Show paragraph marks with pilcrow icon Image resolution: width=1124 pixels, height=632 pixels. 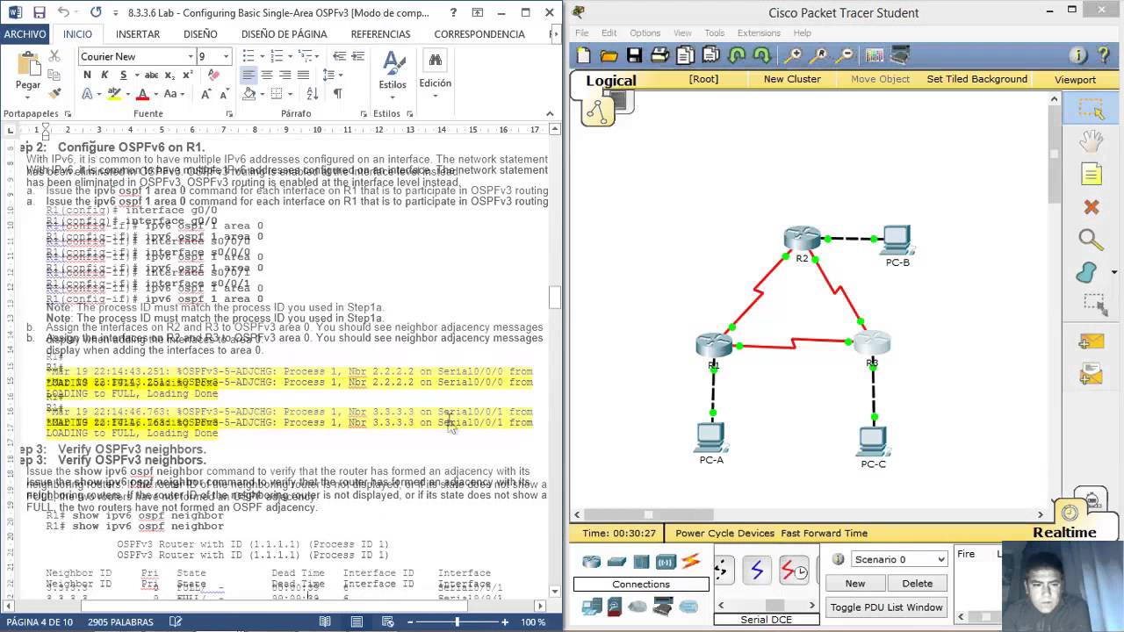click(338, 94)
